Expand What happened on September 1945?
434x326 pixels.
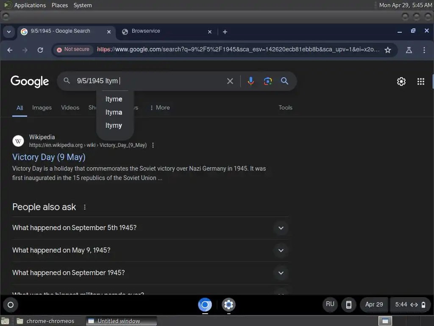click(150, 273)
